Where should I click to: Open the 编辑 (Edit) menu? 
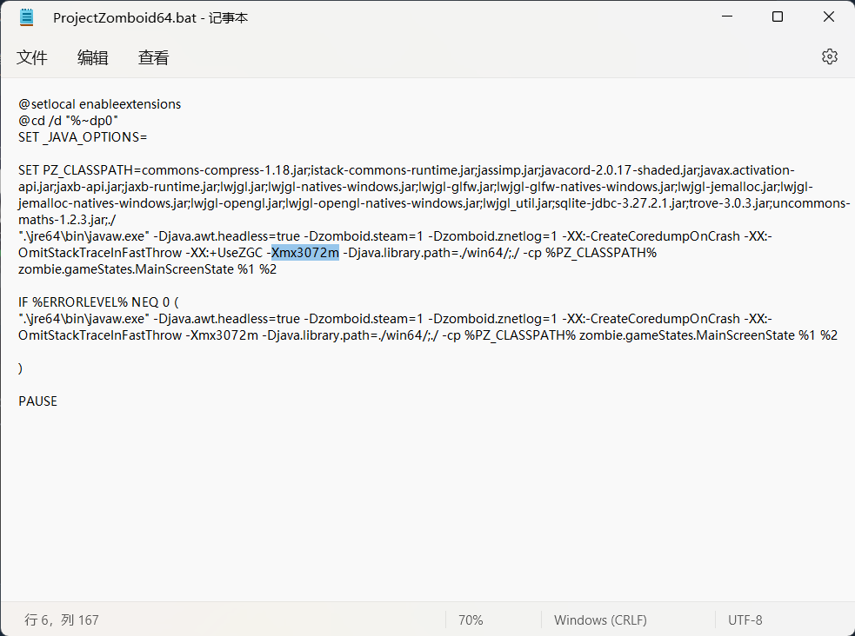93,57
